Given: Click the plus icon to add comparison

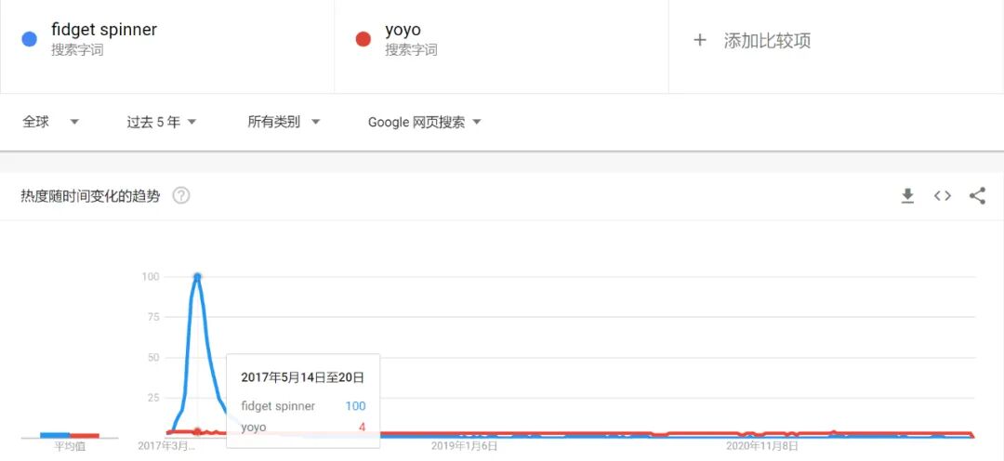Looking at the screenshot, I should point(700,40).
